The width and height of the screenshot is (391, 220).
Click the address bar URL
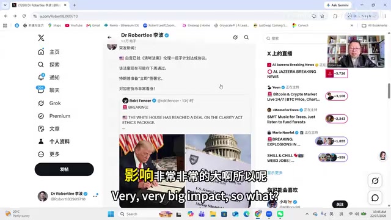(59, 16)
